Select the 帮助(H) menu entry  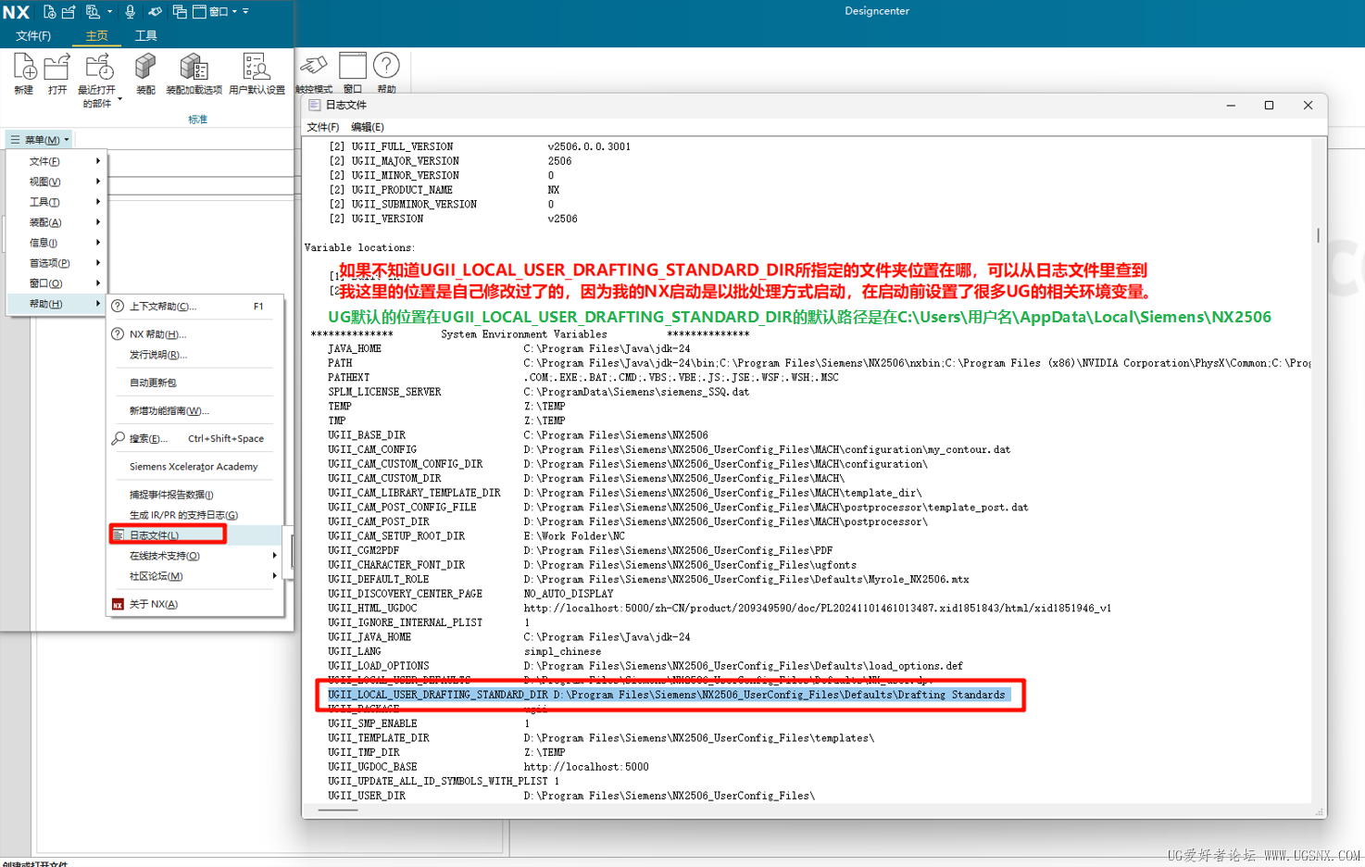(x=56, y=304)
